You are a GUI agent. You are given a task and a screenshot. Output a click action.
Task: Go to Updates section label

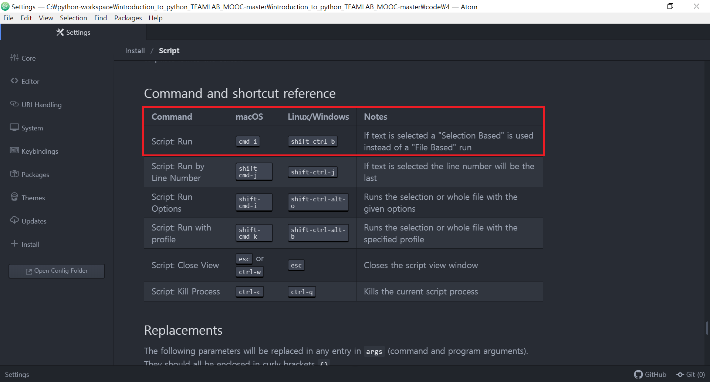(34, 221)
